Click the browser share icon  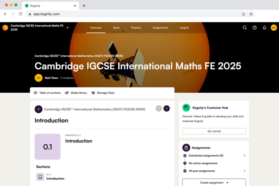click(243, 14)
